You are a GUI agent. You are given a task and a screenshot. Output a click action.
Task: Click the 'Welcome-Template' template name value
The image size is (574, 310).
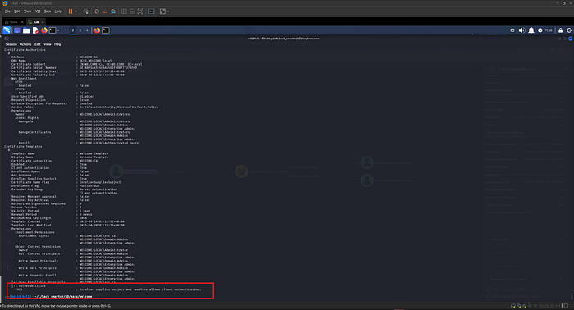[x=93, y=153]
